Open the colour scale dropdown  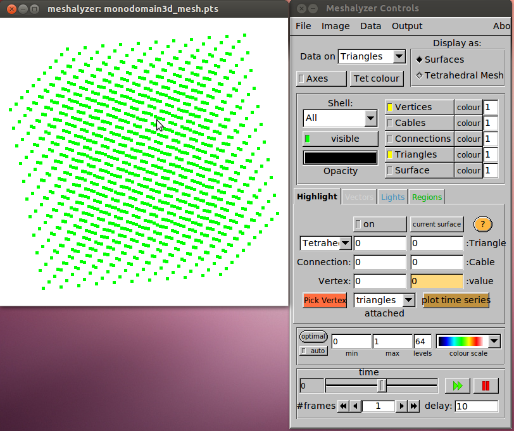point(494,342)
